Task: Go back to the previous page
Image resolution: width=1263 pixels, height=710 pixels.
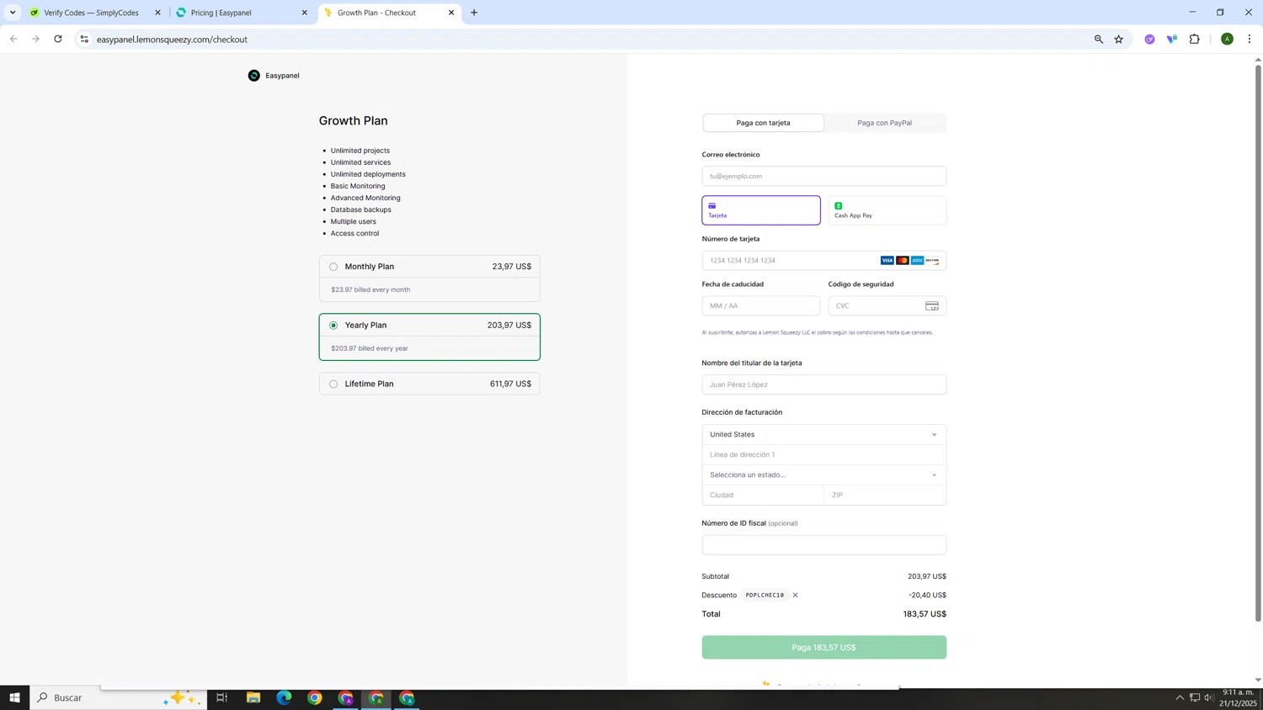Action: 13,39
